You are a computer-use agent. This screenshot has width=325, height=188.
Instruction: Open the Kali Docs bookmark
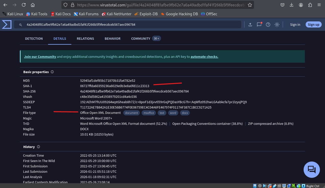[x=61, y=14]
